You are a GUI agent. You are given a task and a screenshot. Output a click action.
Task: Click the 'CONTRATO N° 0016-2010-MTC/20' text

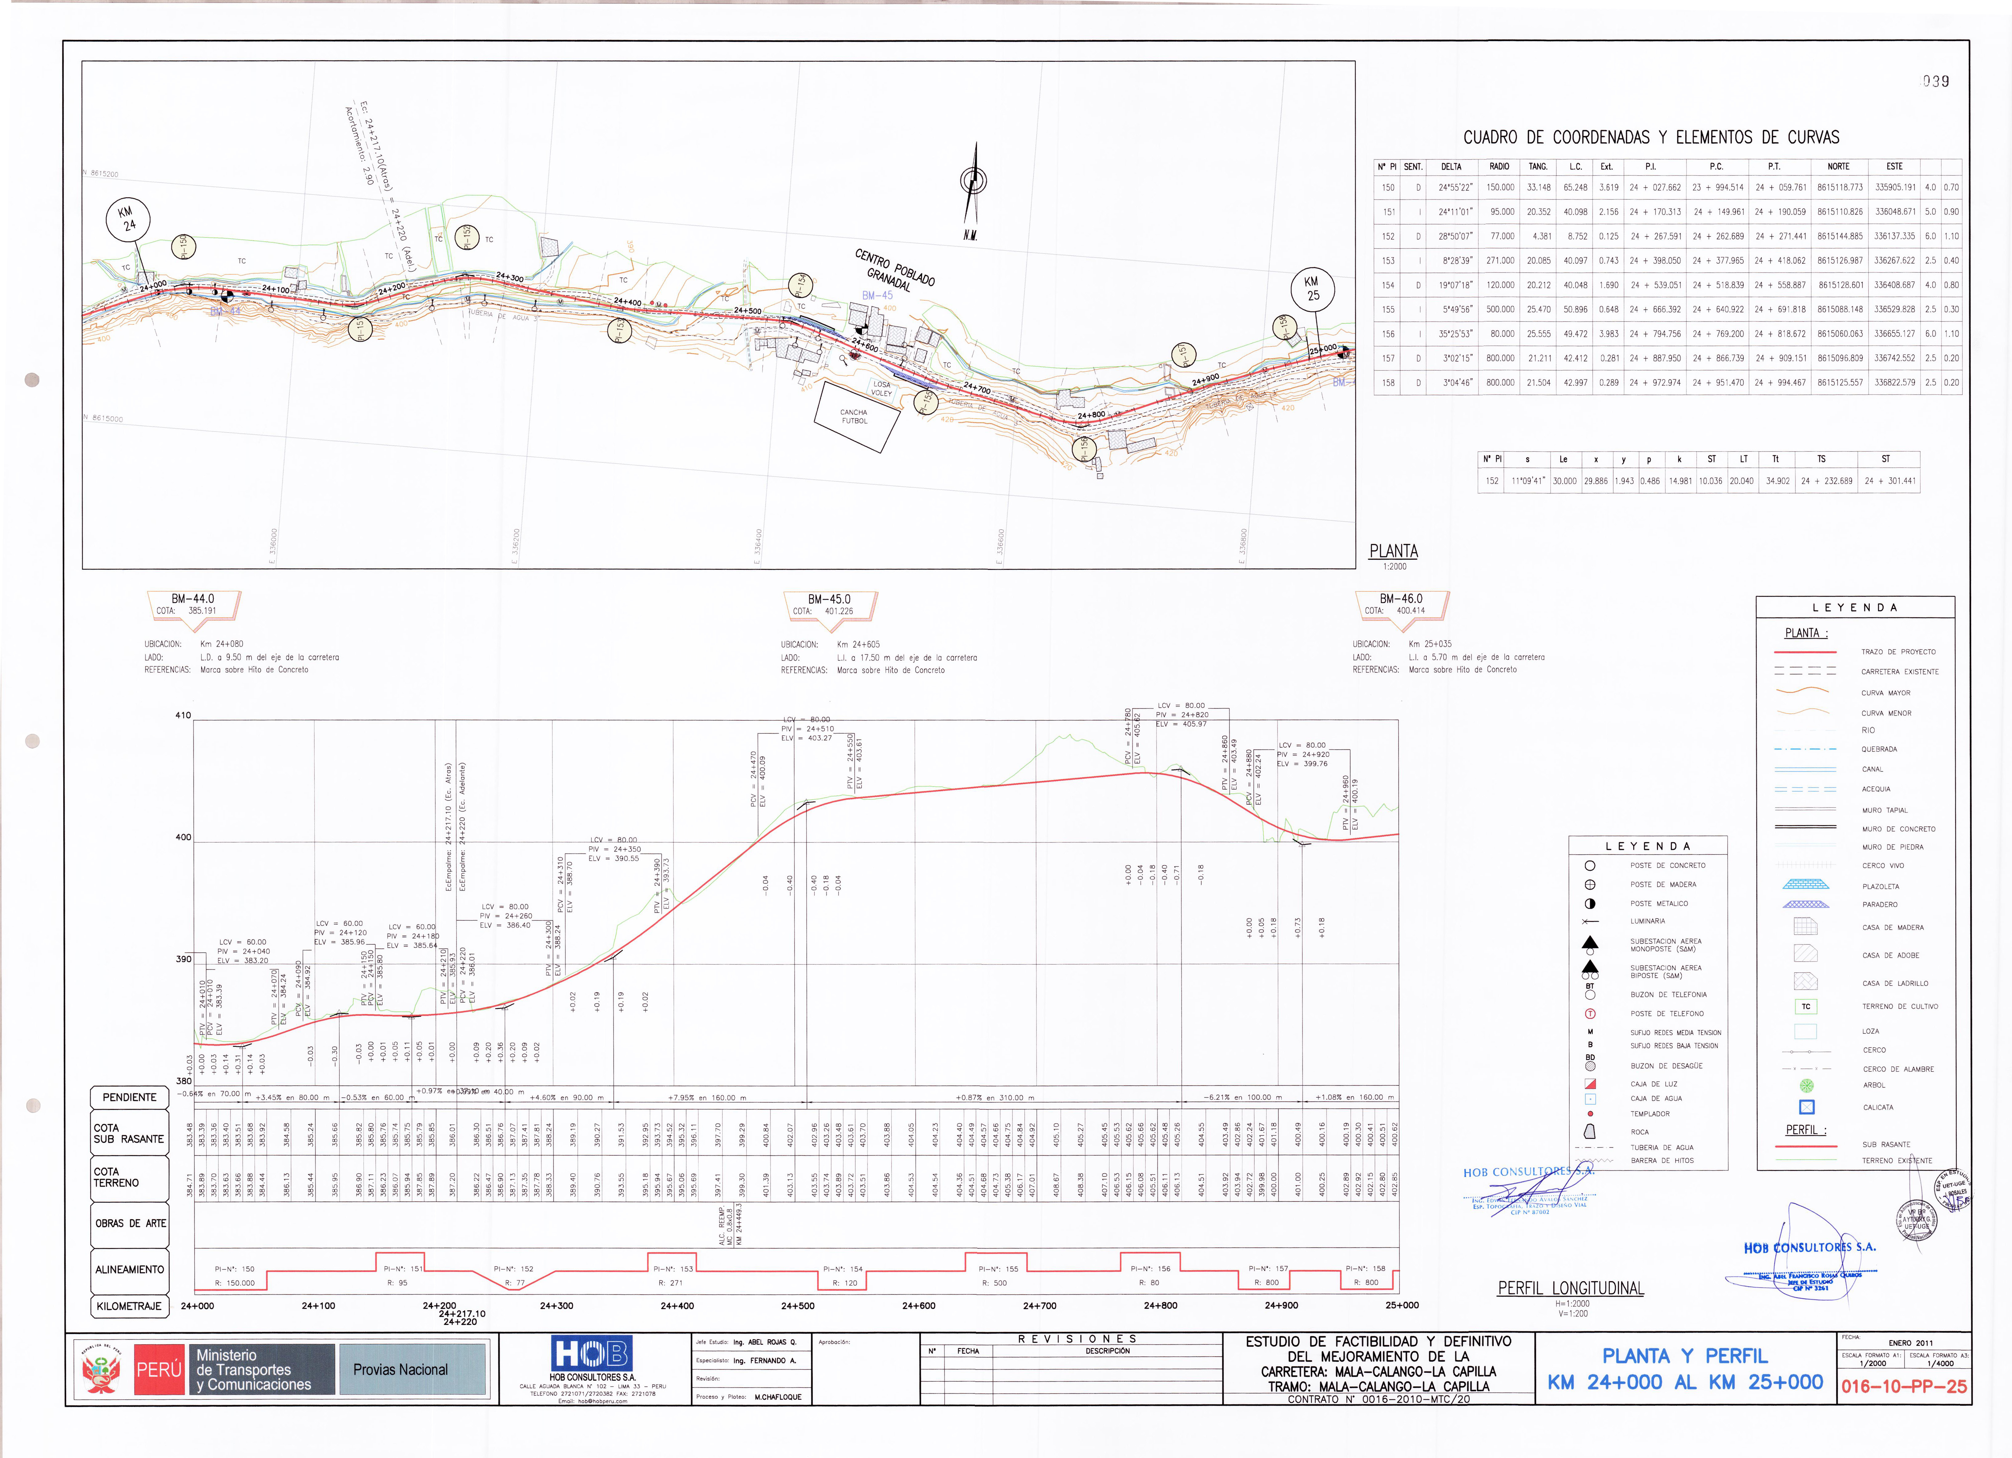tap(1378, 1400)
